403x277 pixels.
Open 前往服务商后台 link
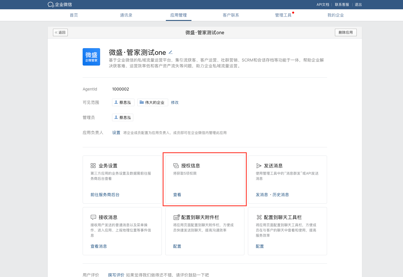coord(105,195)
